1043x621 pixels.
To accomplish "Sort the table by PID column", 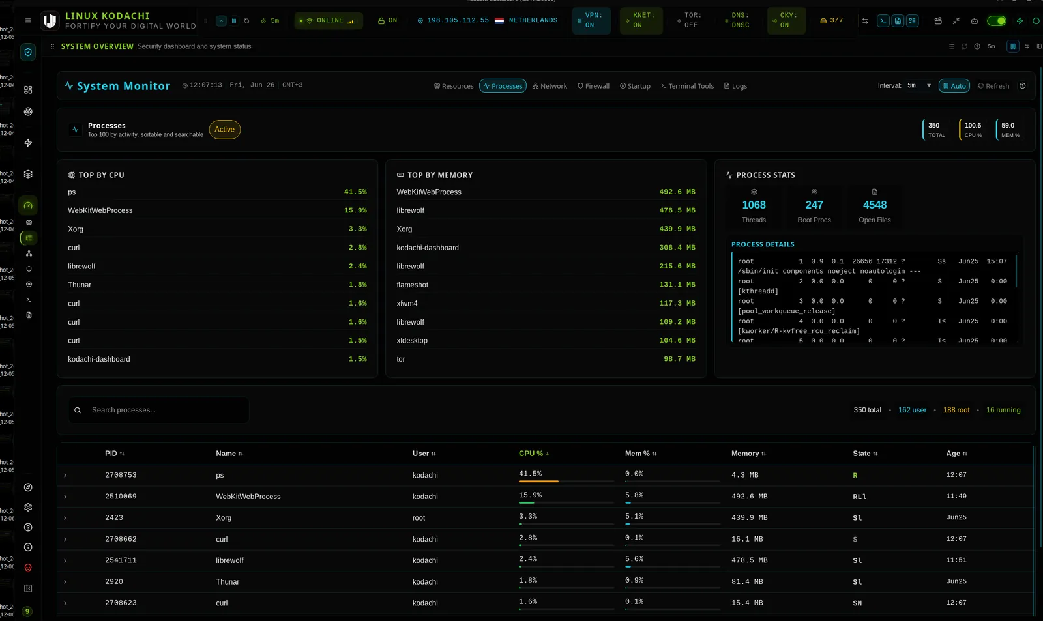I will (114, 454).
